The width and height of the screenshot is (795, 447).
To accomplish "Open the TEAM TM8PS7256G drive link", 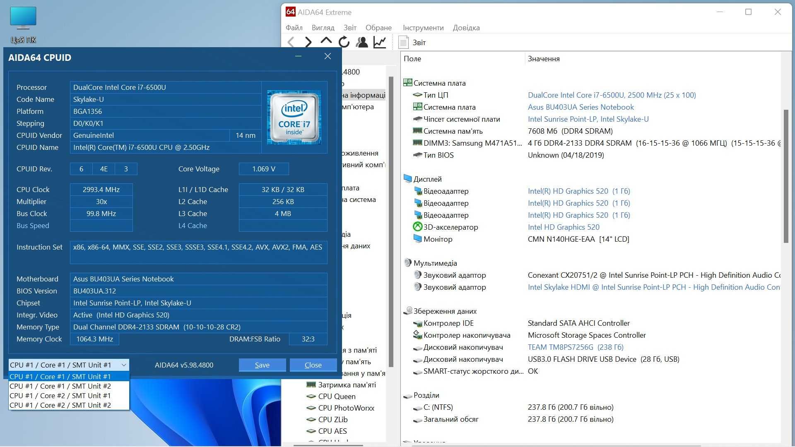I will (576, 347).
